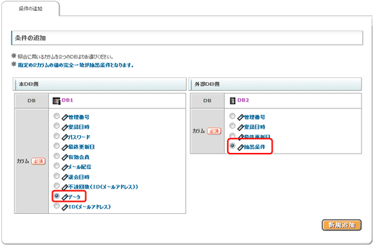Click the 外部DB側 section header

tap(275, 84)
